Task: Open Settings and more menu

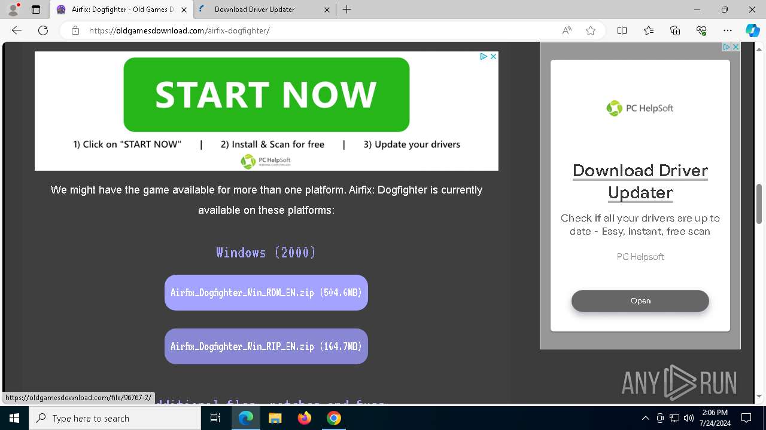Action: 728,30
